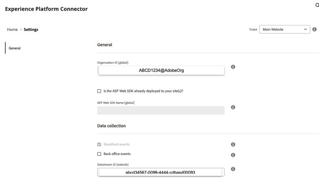Click info icon next to Datastream ID
The width and height of the screenshot is (319, 178).
pos(233,169)
